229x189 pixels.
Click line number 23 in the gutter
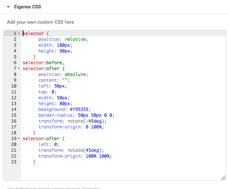pos(15,162)
